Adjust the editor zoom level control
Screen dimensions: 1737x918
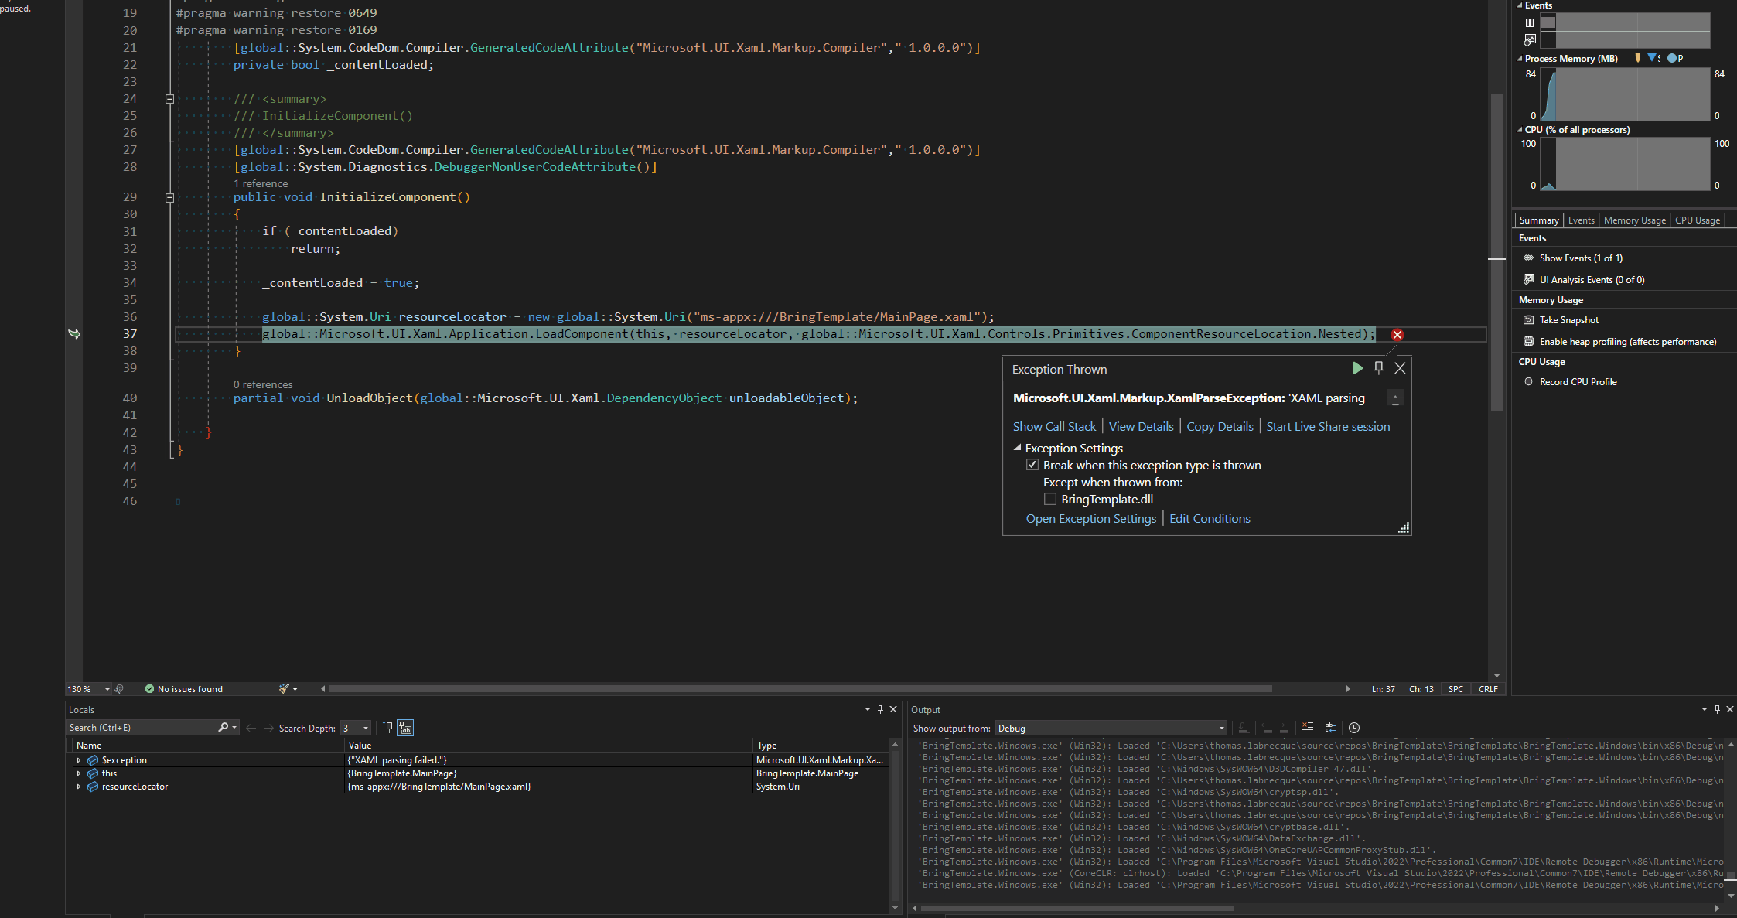point(87,688)
